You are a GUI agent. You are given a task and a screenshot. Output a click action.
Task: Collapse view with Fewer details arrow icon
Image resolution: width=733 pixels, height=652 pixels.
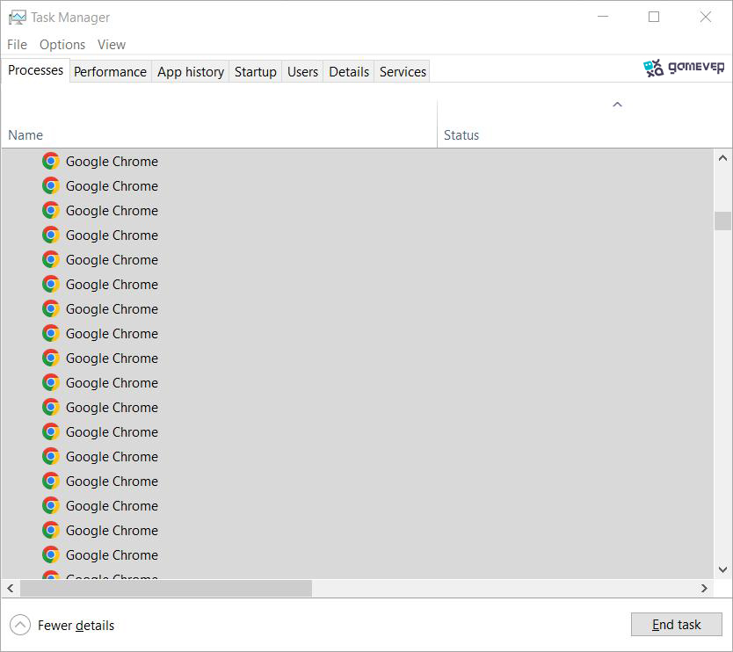point(20,625)
